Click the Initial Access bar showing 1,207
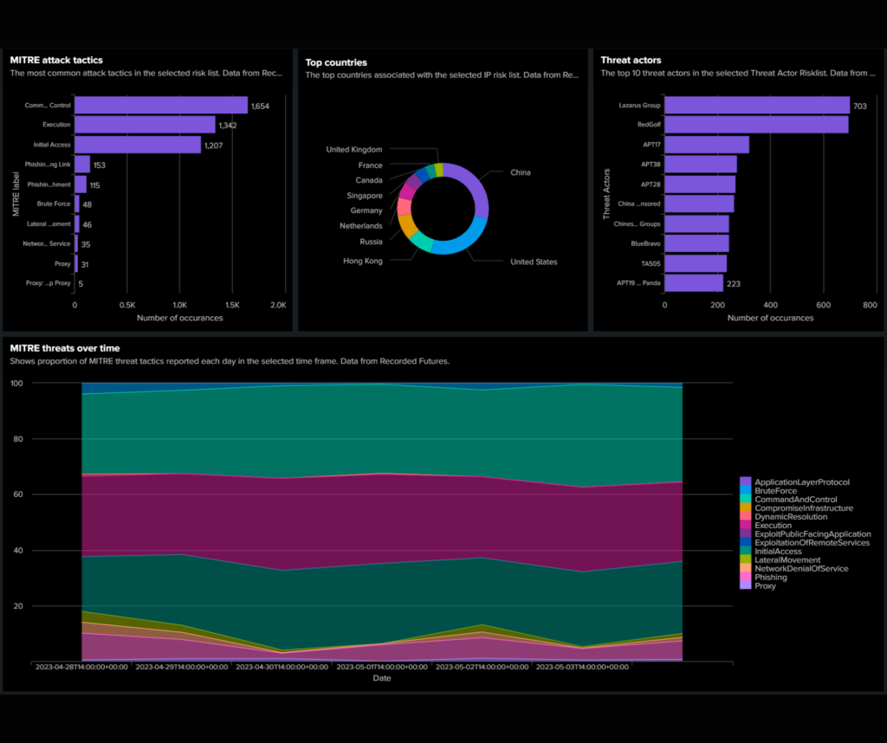 tap(137, 145)
